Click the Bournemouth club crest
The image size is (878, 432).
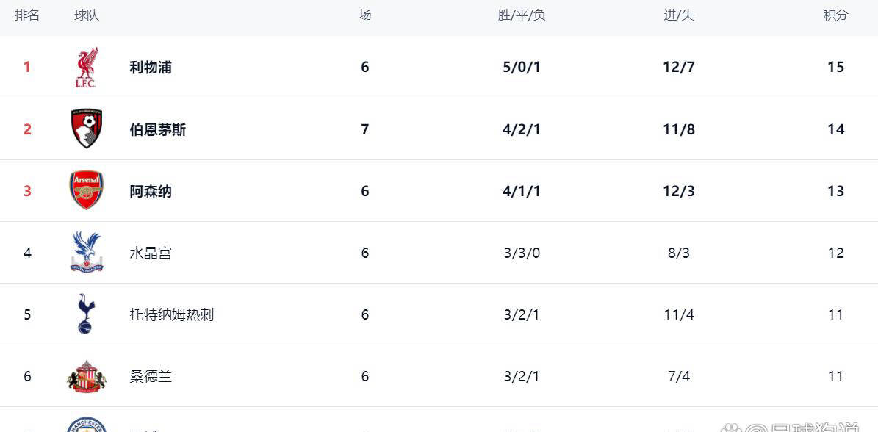coord(86,129)
